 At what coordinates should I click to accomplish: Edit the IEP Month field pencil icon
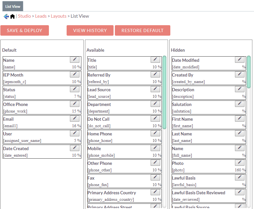[x=75, y=74]
